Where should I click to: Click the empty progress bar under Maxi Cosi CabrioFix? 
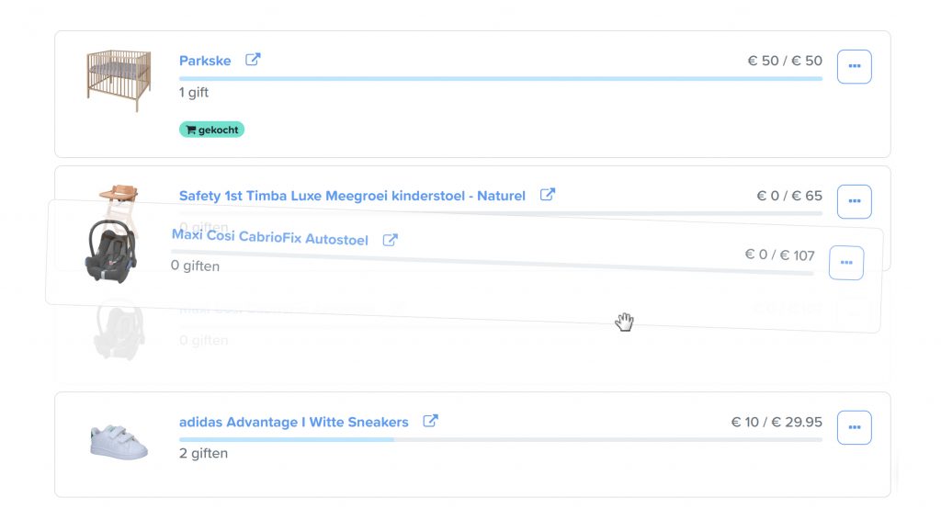tap(493, 262)
